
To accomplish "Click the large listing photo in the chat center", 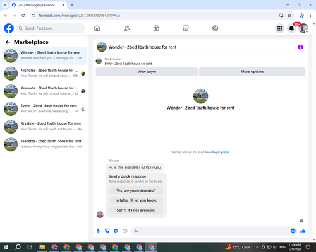I will click(x=200, y=96).
